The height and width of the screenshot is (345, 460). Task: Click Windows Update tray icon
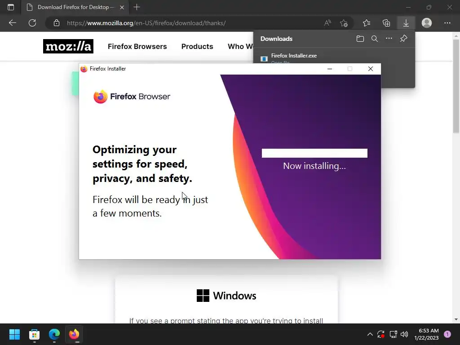click(381, 334)
